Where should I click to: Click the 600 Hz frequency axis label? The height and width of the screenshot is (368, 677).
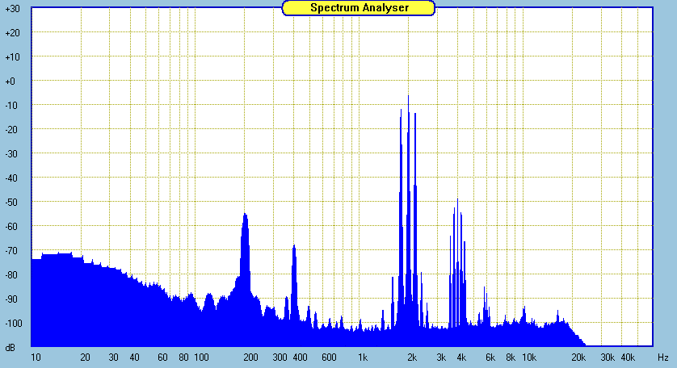point(329,357)
